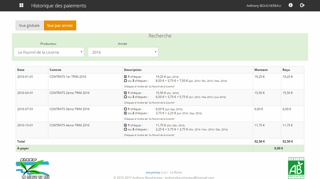Open the Année dropdown showing 2016
Image resolution: width=320 pixels, height=179 pixels.
coord(123,52)
